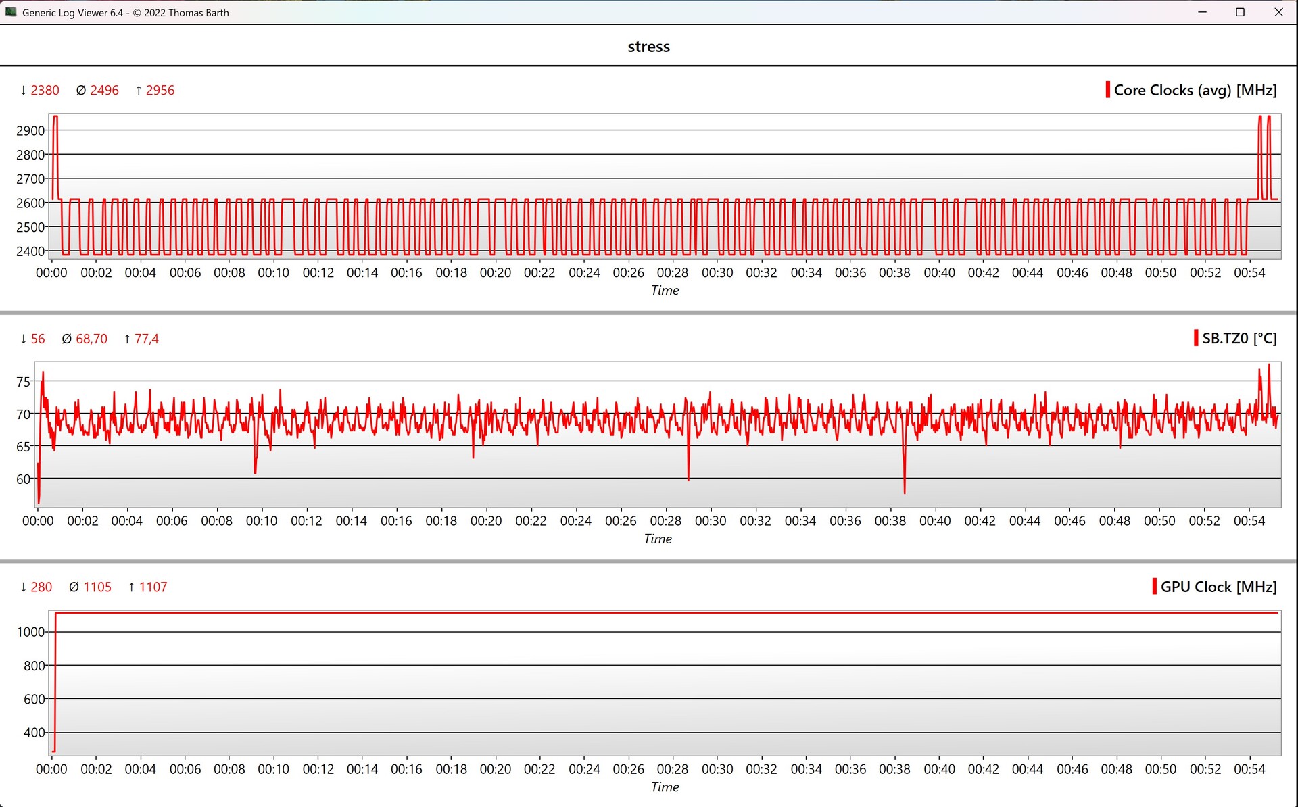The image size is (1298, 807).
Task: Click the red SB.TZ0 legend swatch
Action: (x=1196, y=338)
